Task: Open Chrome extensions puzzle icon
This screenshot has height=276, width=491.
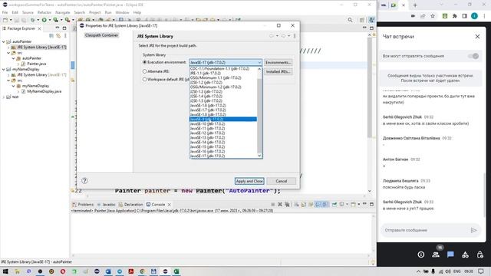Action: pos(455,16)
